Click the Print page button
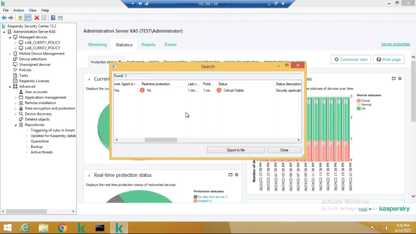This screenshot has width=416, height=234. [x=388, y=59]
